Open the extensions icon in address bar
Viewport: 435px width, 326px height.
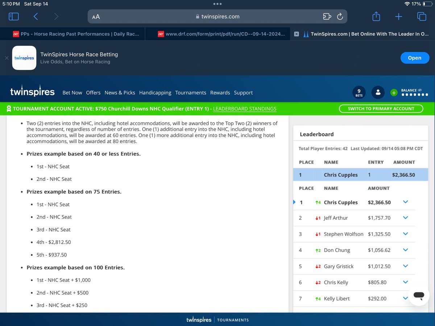327,16
